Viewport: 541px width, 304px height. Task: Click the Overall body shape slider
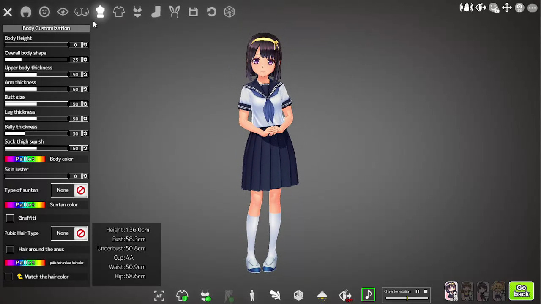[36, 60]
